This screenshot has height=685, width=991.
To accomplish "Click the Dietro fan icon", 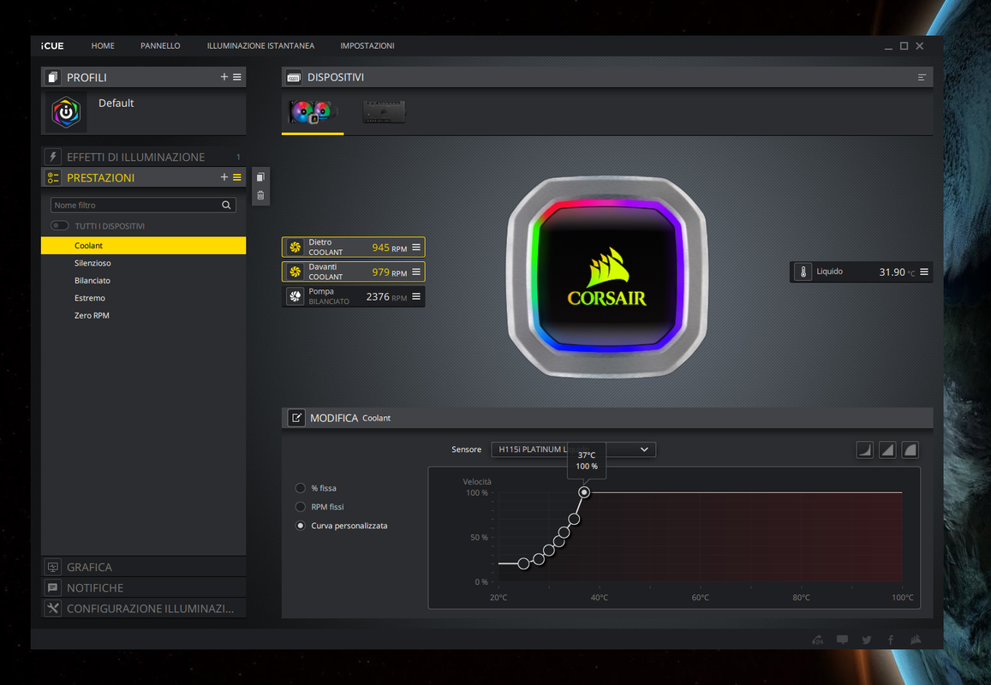I will (x=296, y=247).
